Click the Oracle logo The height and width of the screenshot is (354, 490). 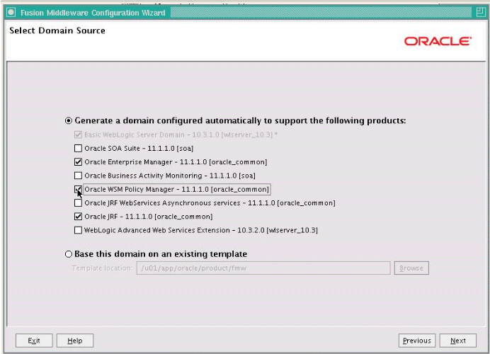click(438, 41)
